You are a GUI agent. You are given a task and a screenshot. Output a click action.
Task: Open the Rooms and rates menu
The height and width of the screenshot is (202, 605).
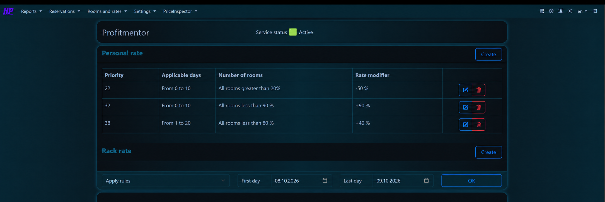coord(107,11)
